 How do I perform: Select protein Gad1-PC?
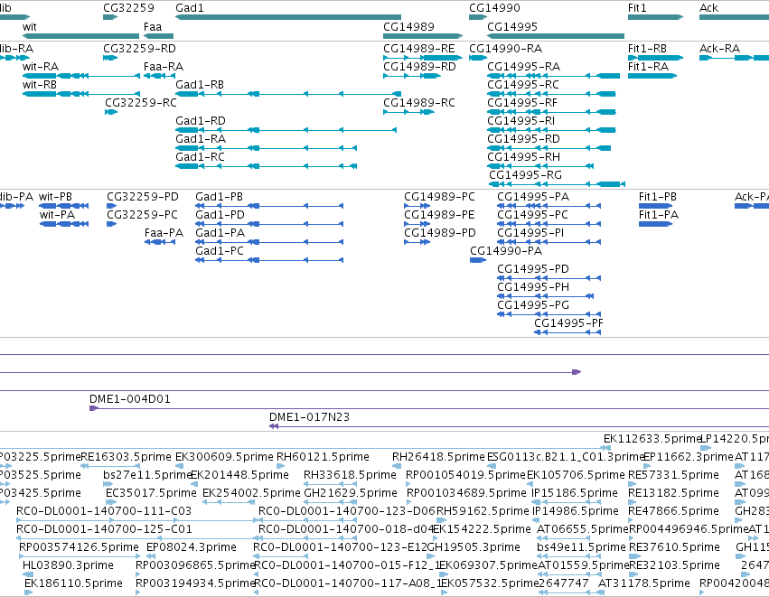(269, 260)
